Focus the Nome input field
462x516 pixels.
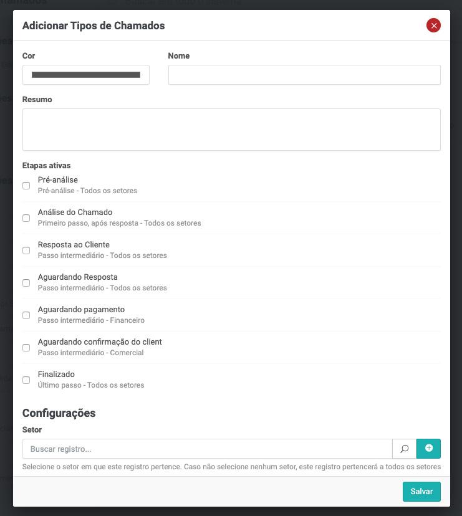click(x=304, y=75)
